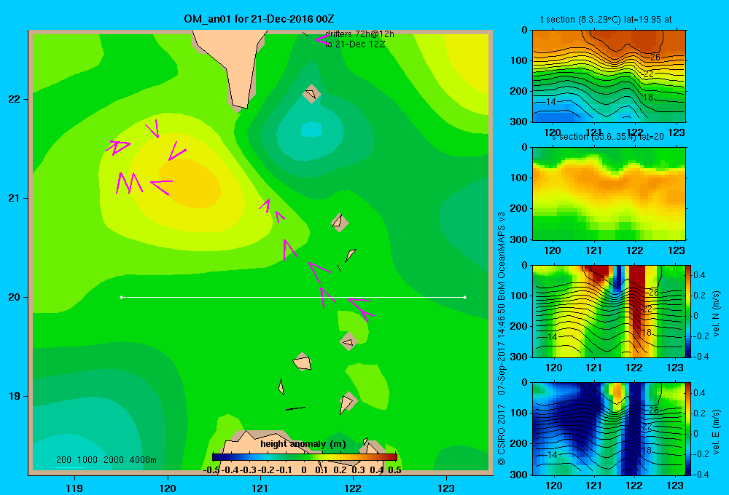The width and height of the screenshot is (729, 495).
Task: Click the eastern endpoint of white section line
Action: point(465,297)
